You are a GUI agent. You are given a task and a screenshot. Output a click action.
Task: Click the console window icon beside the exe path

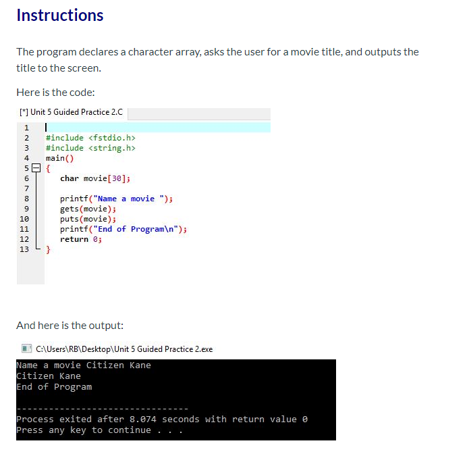(x=26, y=349)
